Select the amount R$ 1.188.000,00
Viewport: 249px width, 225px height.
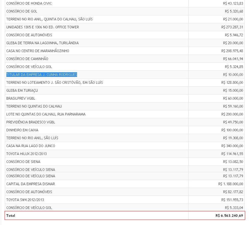[231, 184]
